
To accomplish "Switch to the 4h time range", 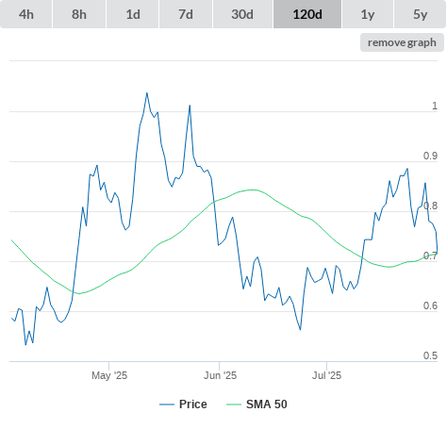I will 26,14.
